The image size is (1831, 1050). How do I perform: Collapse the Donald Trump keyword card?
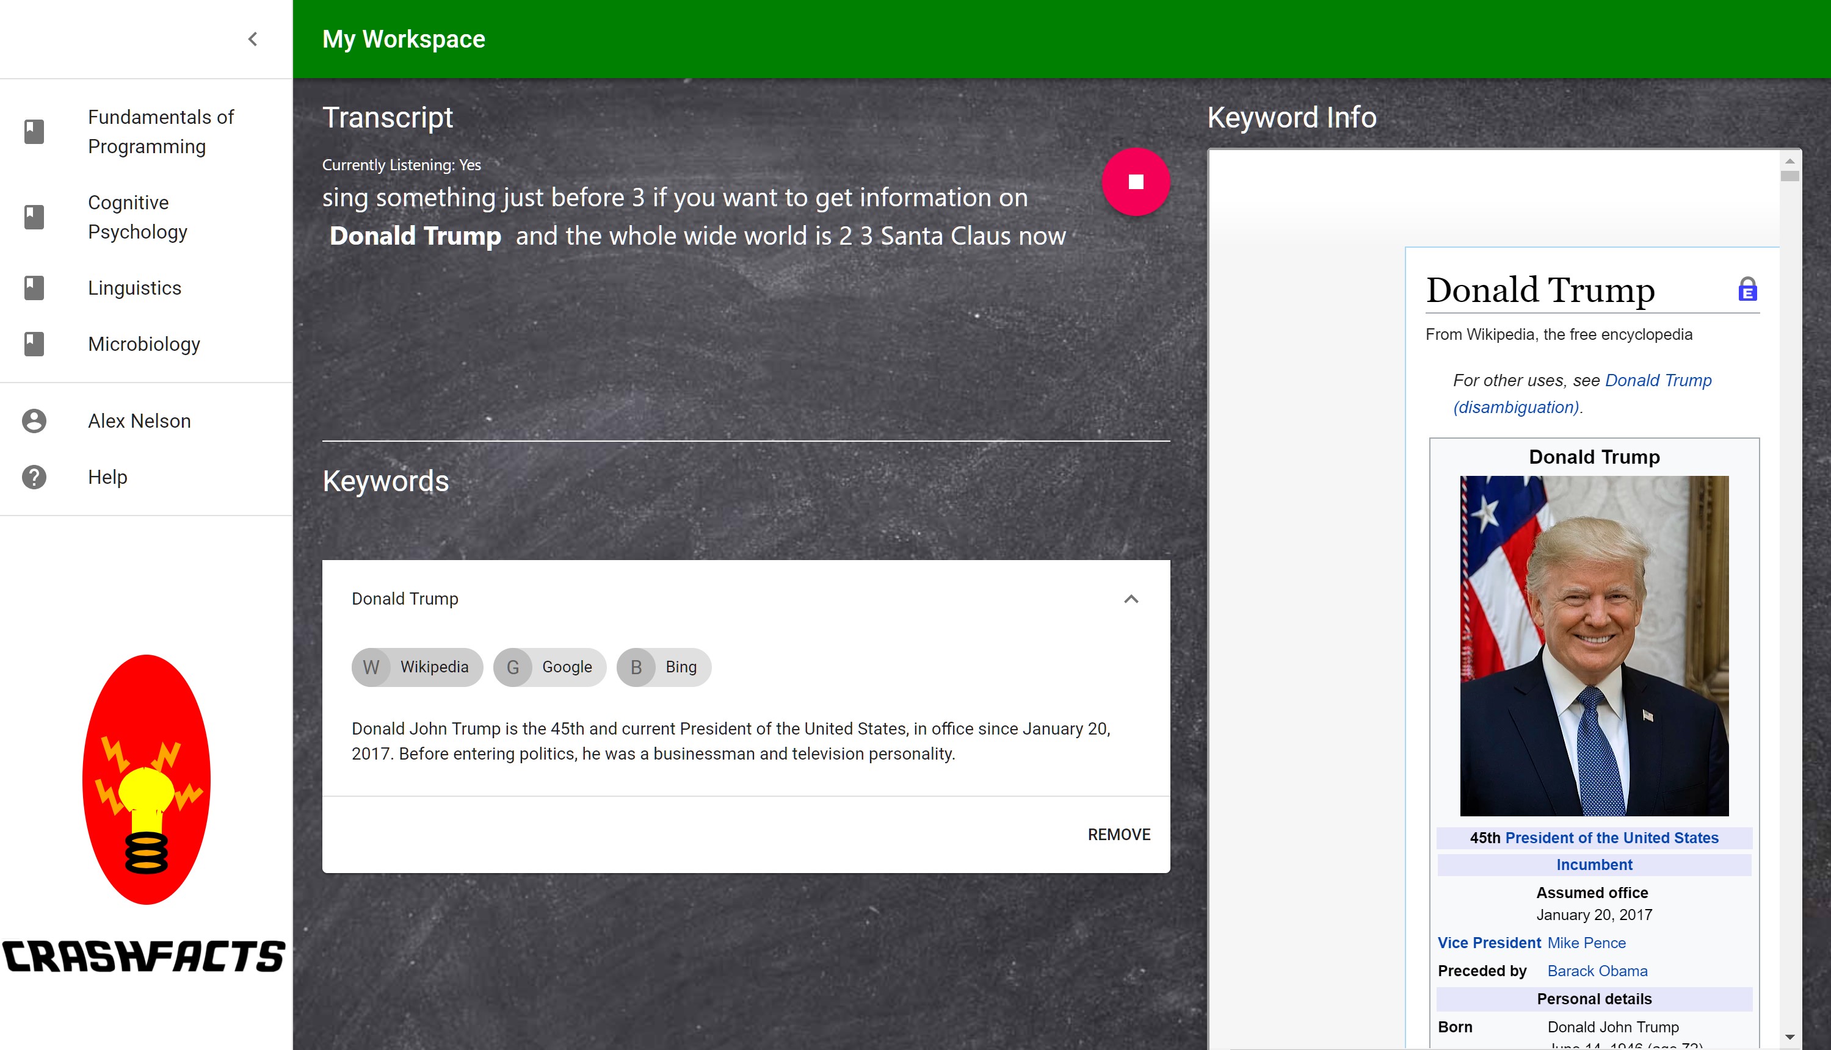1131,599
